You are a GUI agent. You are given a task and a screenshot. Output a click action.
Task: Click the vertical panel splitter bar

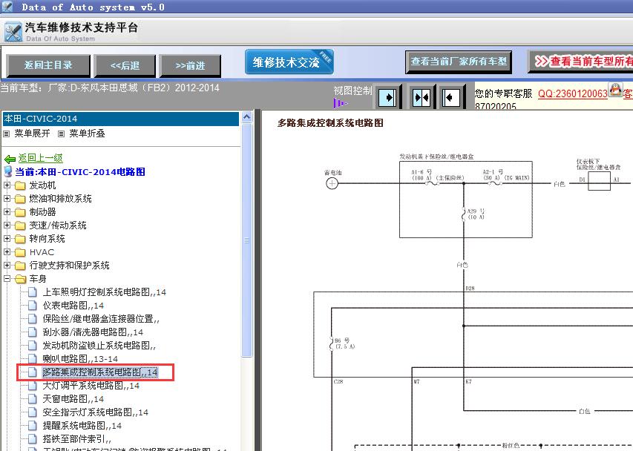pyautogui.click(x=258, y=280)
